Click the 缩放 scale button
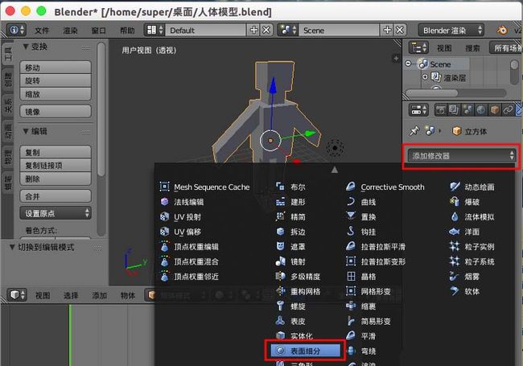The height and width of the screenshot is (366, 523). point(56,94)
